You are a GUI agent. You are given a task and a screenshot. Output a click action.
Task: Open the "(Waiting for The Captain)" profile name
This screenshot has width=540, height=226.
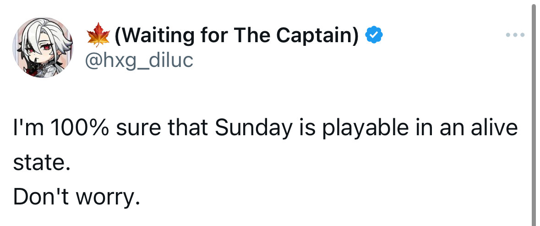(237, 36)
